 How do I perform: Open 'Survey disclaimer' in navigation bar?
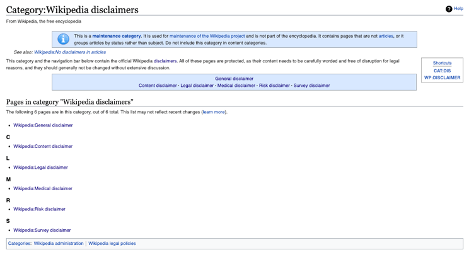[311, 86]
